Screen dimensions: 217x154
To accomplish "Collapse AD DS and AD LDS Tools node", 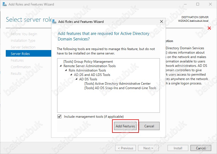I will tap(71, 75).
